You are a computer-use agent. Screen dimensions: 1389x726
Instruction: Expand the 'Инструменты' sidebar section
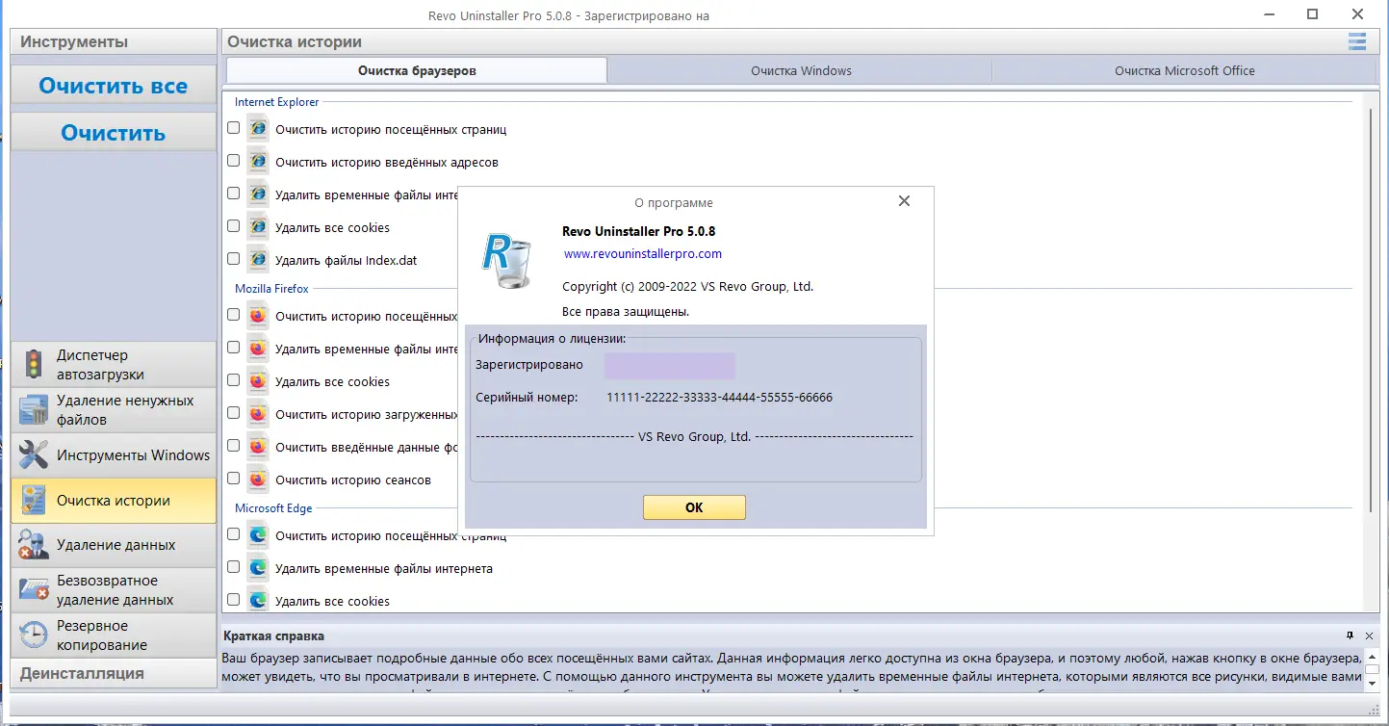click(114, 41)
